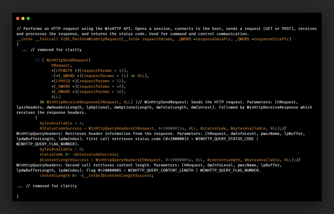Screen dimensions: 334x214
Task: Click the LPCWSTR cast argument line
Action: click(x=90, y=71)
